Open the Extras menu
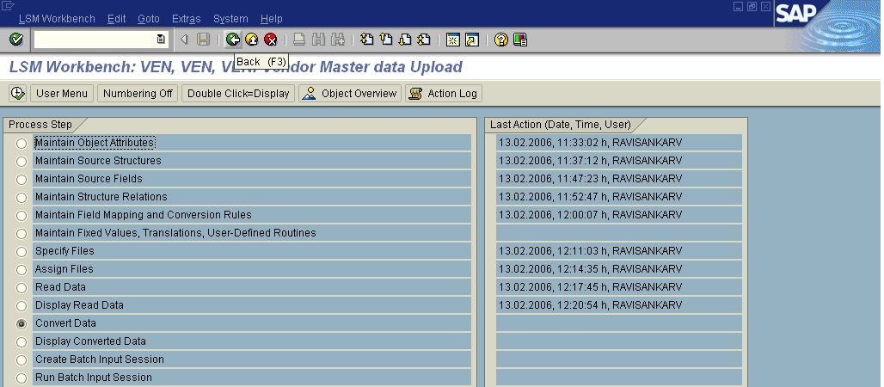 point(187,19)
